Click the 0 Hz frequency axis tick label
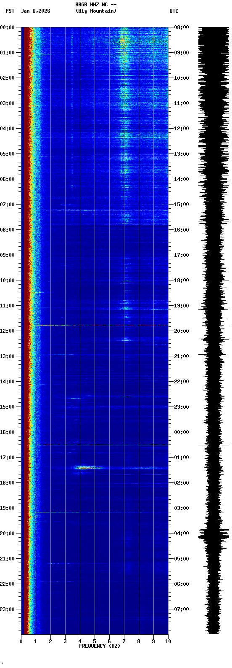 [x=21, y=641]
